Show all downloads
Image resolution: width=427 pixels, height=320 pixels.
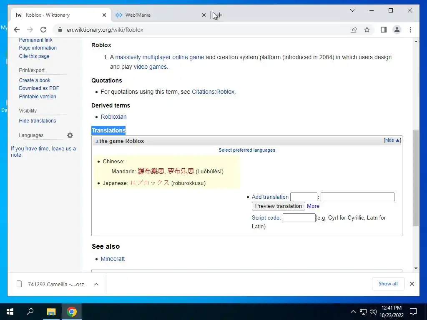point(388,284)
